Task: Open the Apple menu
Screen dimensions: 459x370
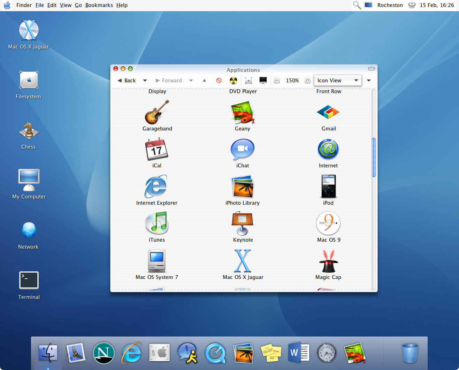Action: pos(7,5)
